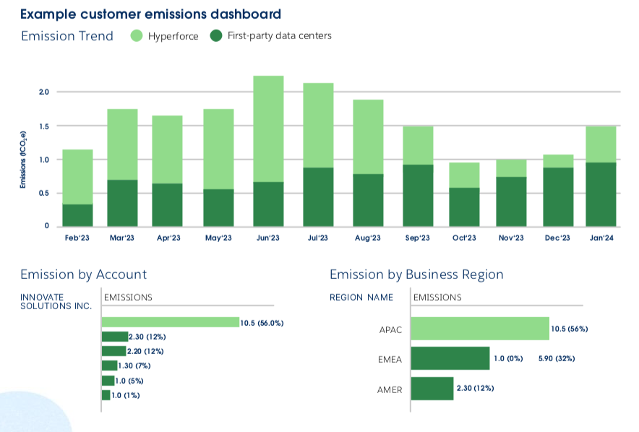Viewport: 639px width, 432px height.
Task: Click the dark green AMER emissions bar
Action: tap(432, 389)
